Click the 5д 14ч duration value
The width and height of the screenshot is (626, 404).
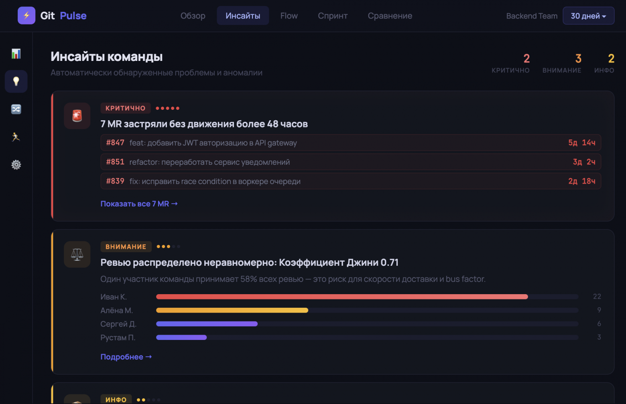(582, 143)
